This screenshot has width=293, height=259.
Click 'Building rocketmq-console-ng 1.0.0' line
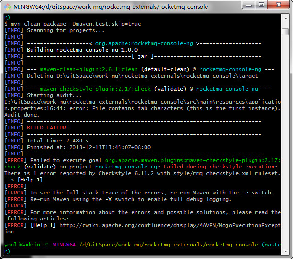click(x=82, y=50)
